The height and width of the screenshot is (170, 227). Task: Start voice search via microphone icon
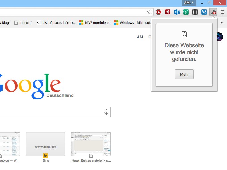(x=106, y=112)
